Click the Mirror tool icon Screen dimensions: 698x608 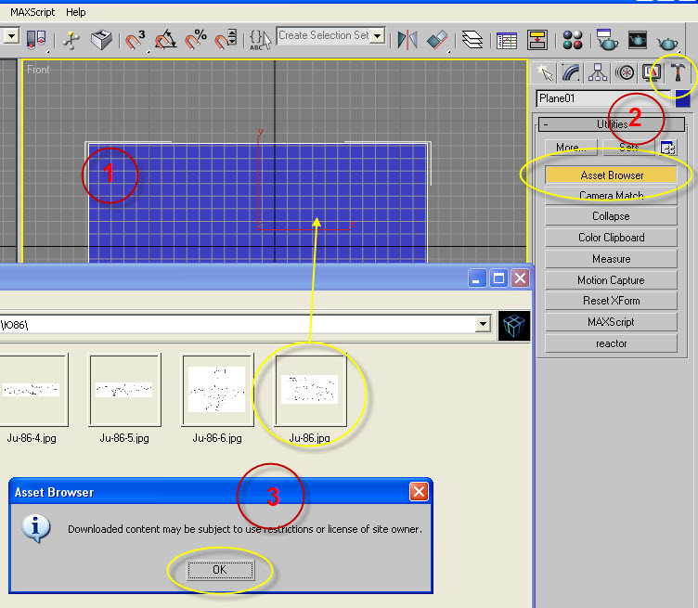(x=407, y=39)
